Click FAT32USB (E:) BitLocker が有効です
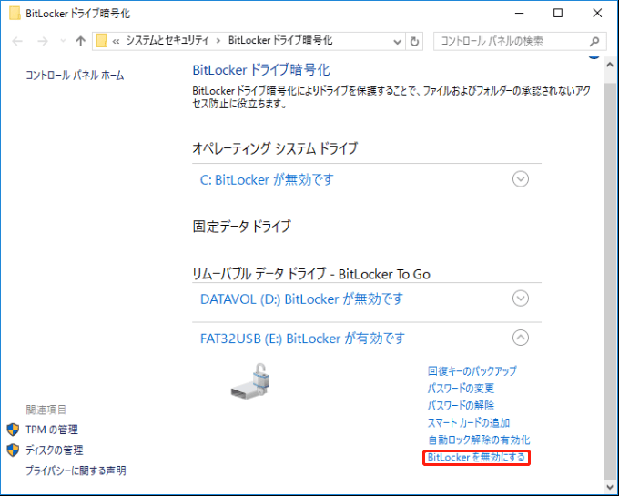Screen dimensions: 619x496 click(302, 339)
